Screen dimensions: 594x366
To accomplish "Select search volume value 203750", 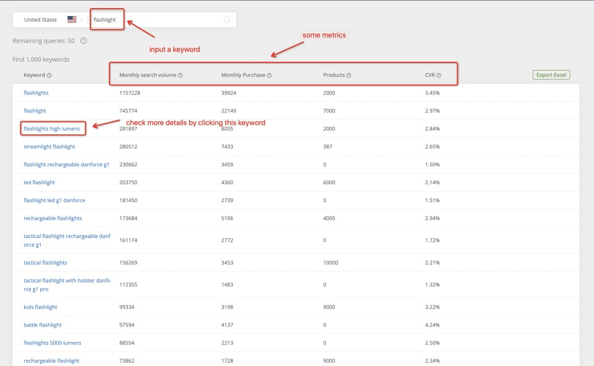I will 128,182.
